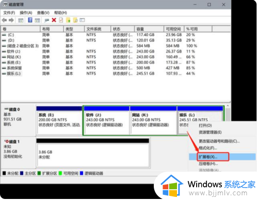Sort by the 卷 column header
258x200 pixels.
click(21, 29)
